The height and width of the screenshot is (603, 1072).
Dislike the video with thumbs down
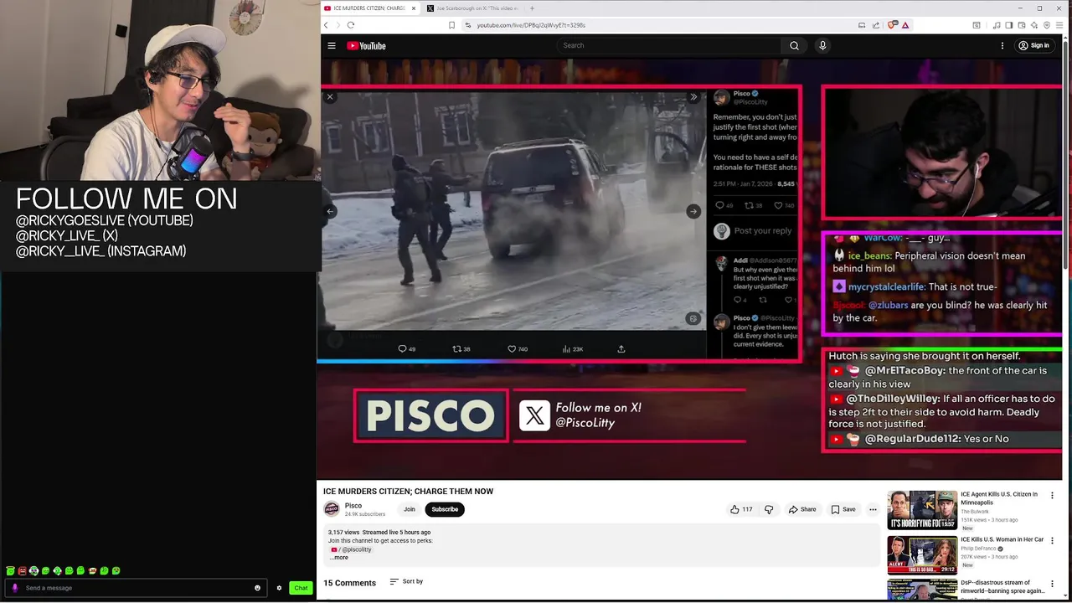point(769,509)
